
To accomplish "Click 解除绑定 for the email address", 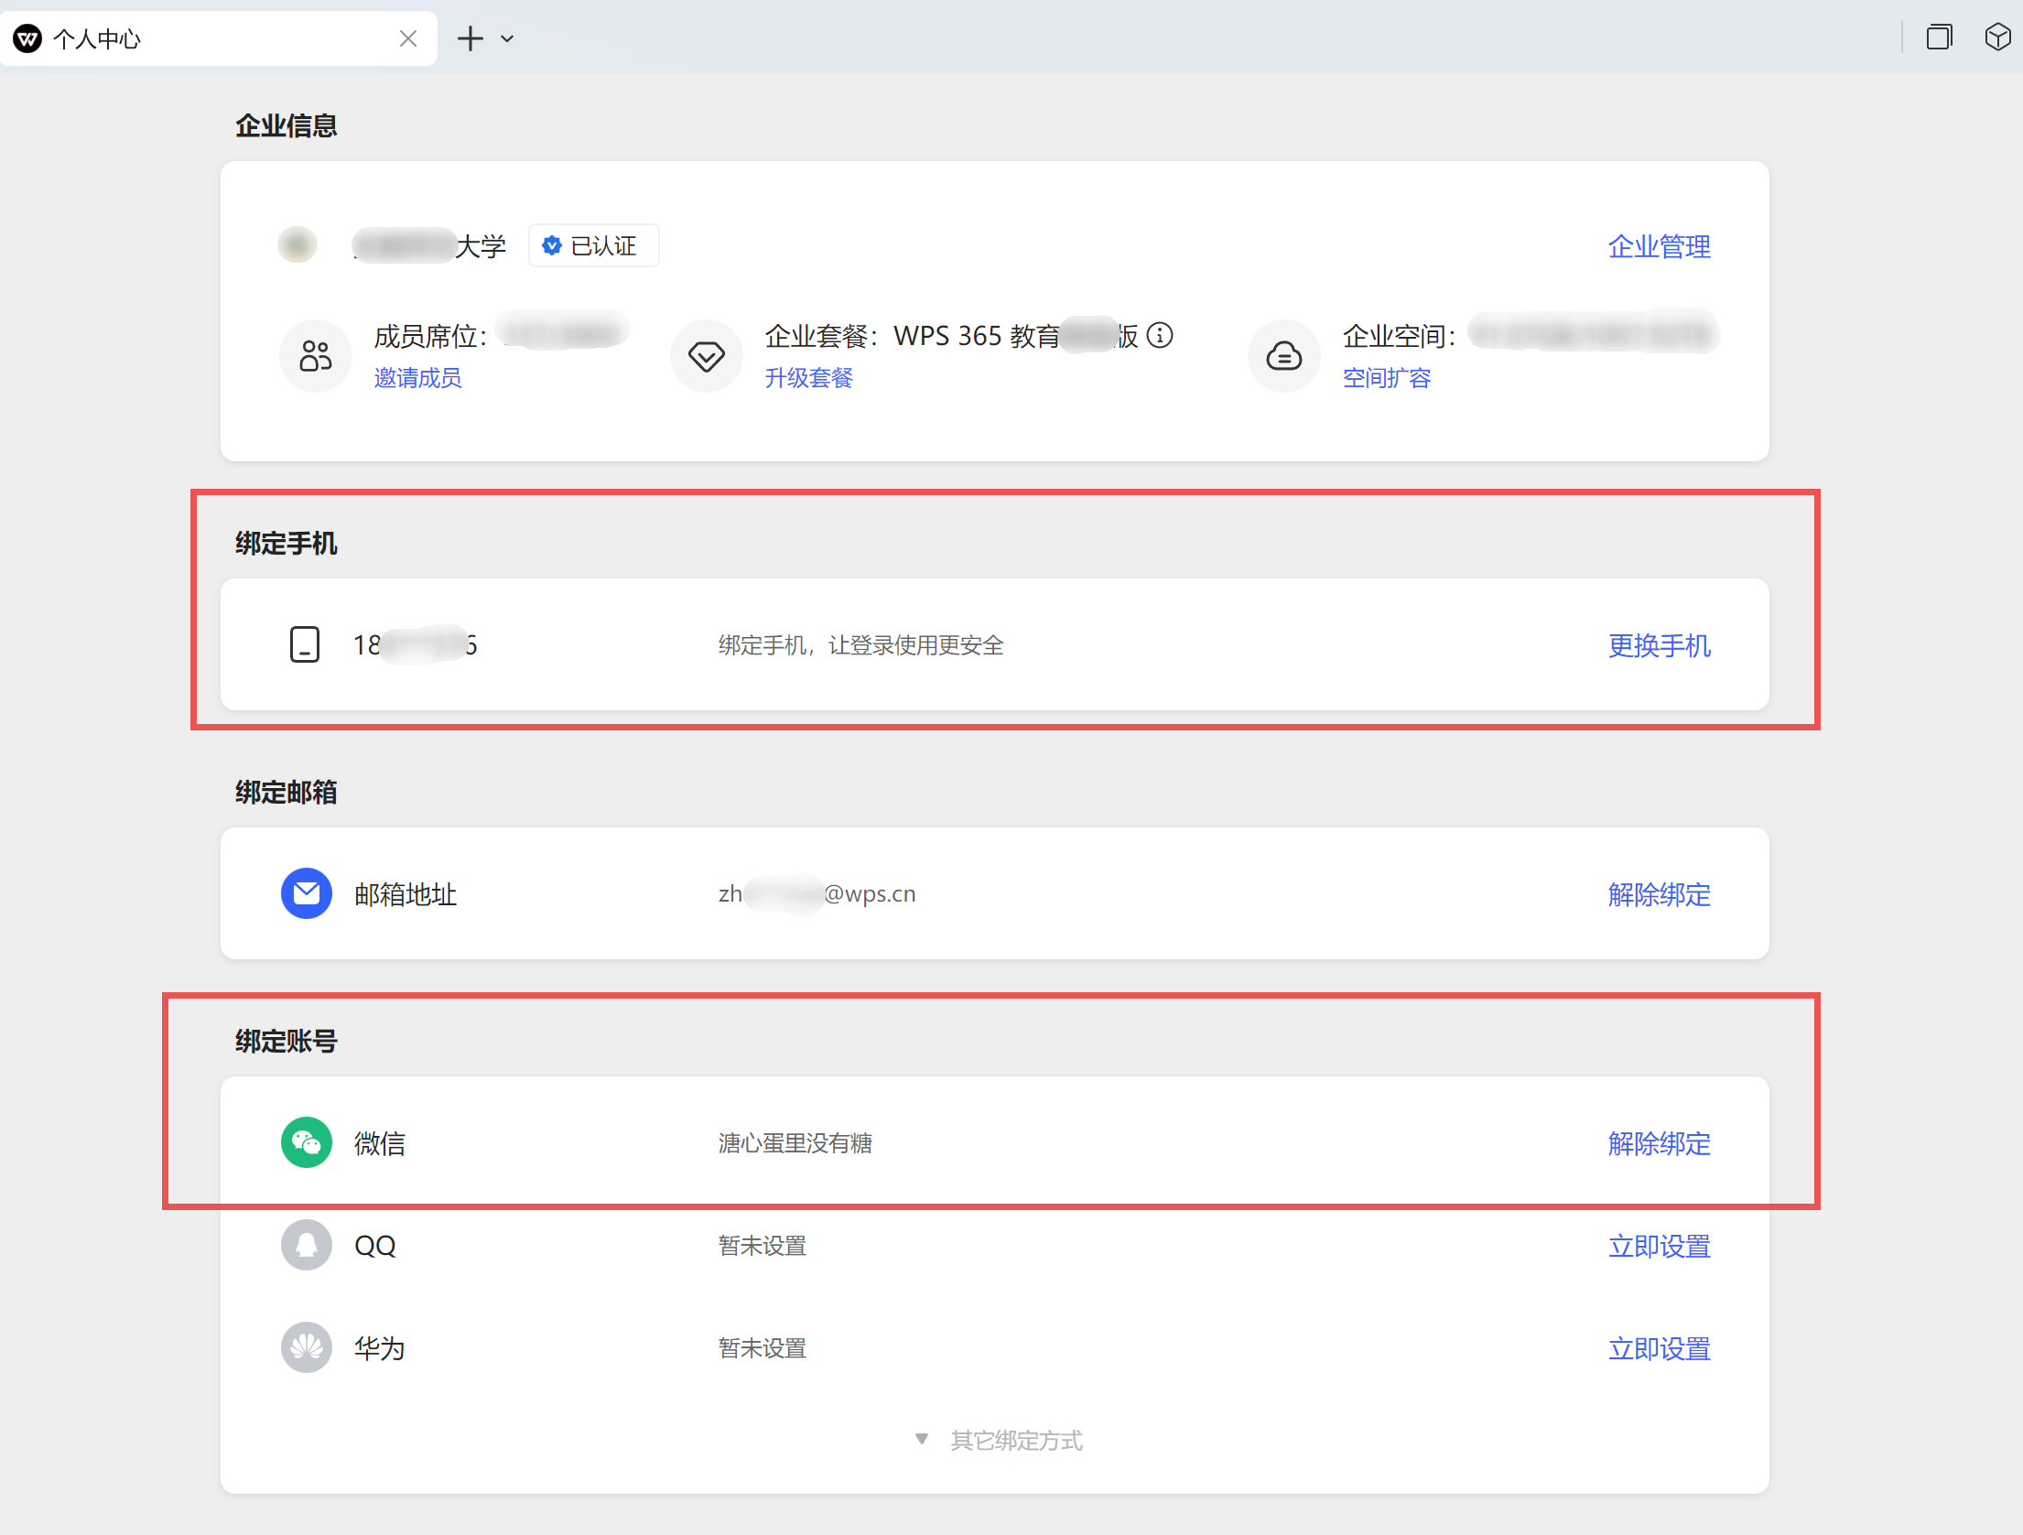I will tap(1659, 894).
